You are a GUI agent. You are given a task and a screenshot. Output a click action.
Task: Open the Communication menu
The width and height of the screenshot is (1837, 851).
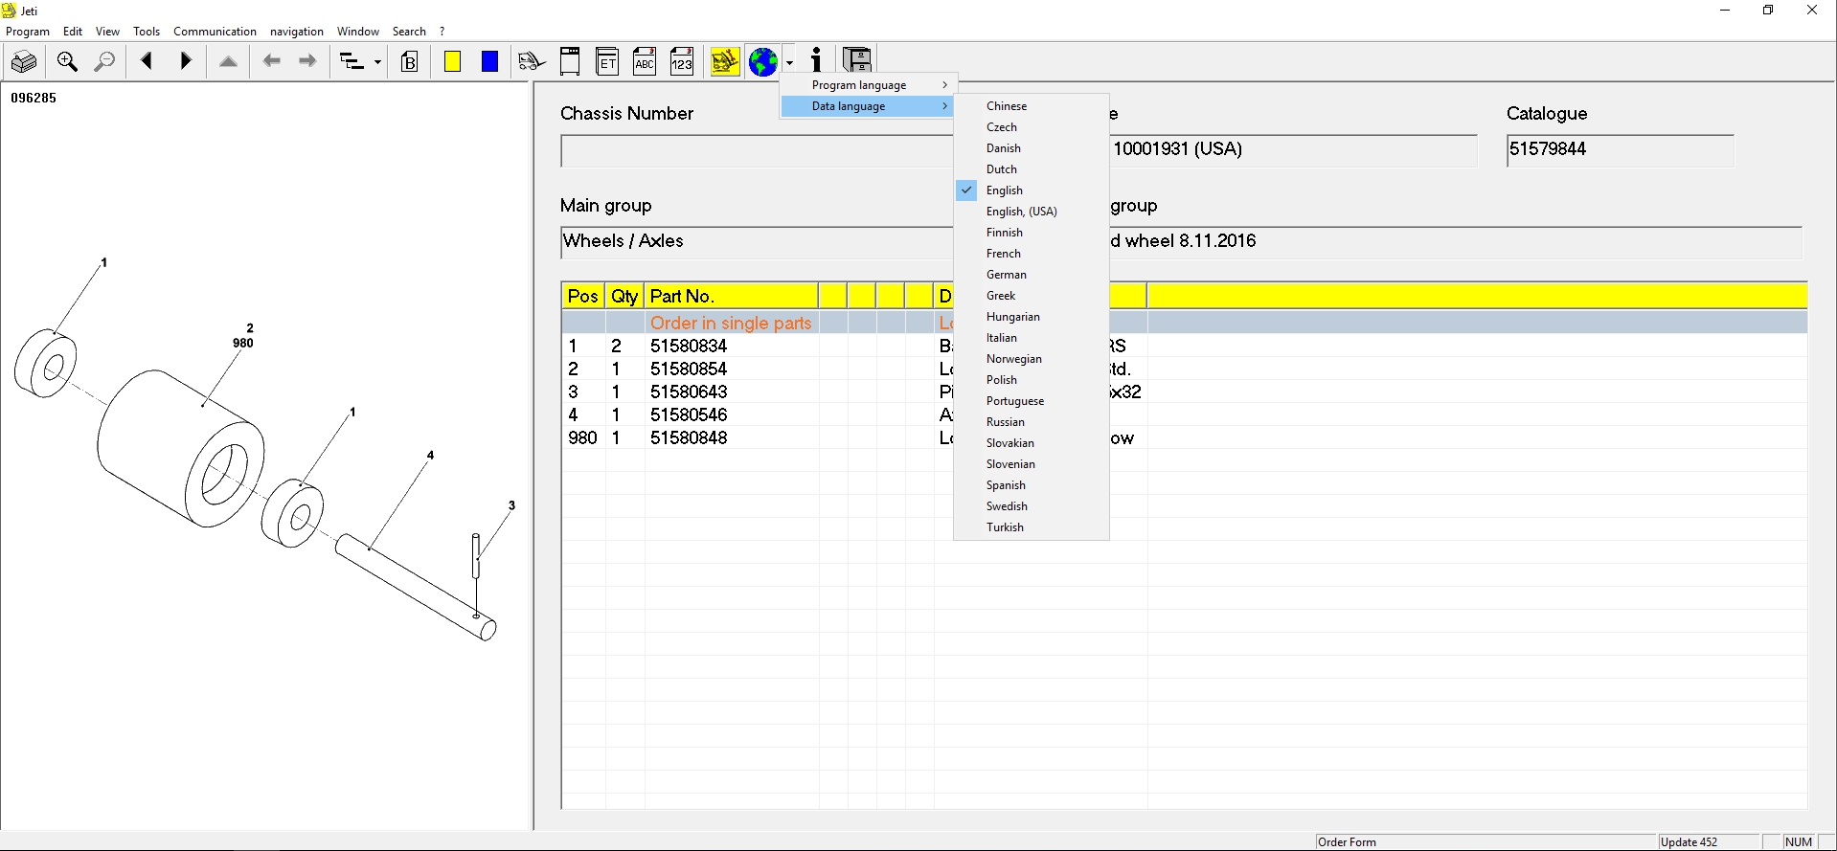click(x=215, y=32)
